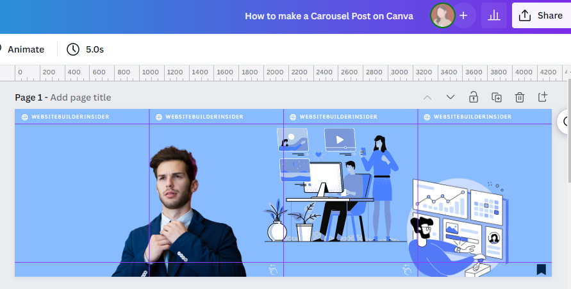Delete page with the trash icon
571x289 pixels.
(x=520, y=97)
